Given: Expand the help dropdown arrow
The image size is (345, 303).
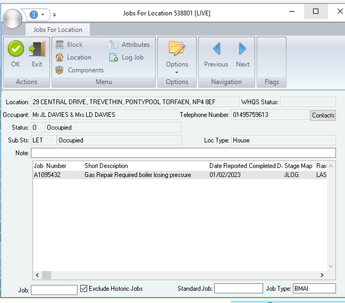Looking at the screenshot, I should click(43, 15).
